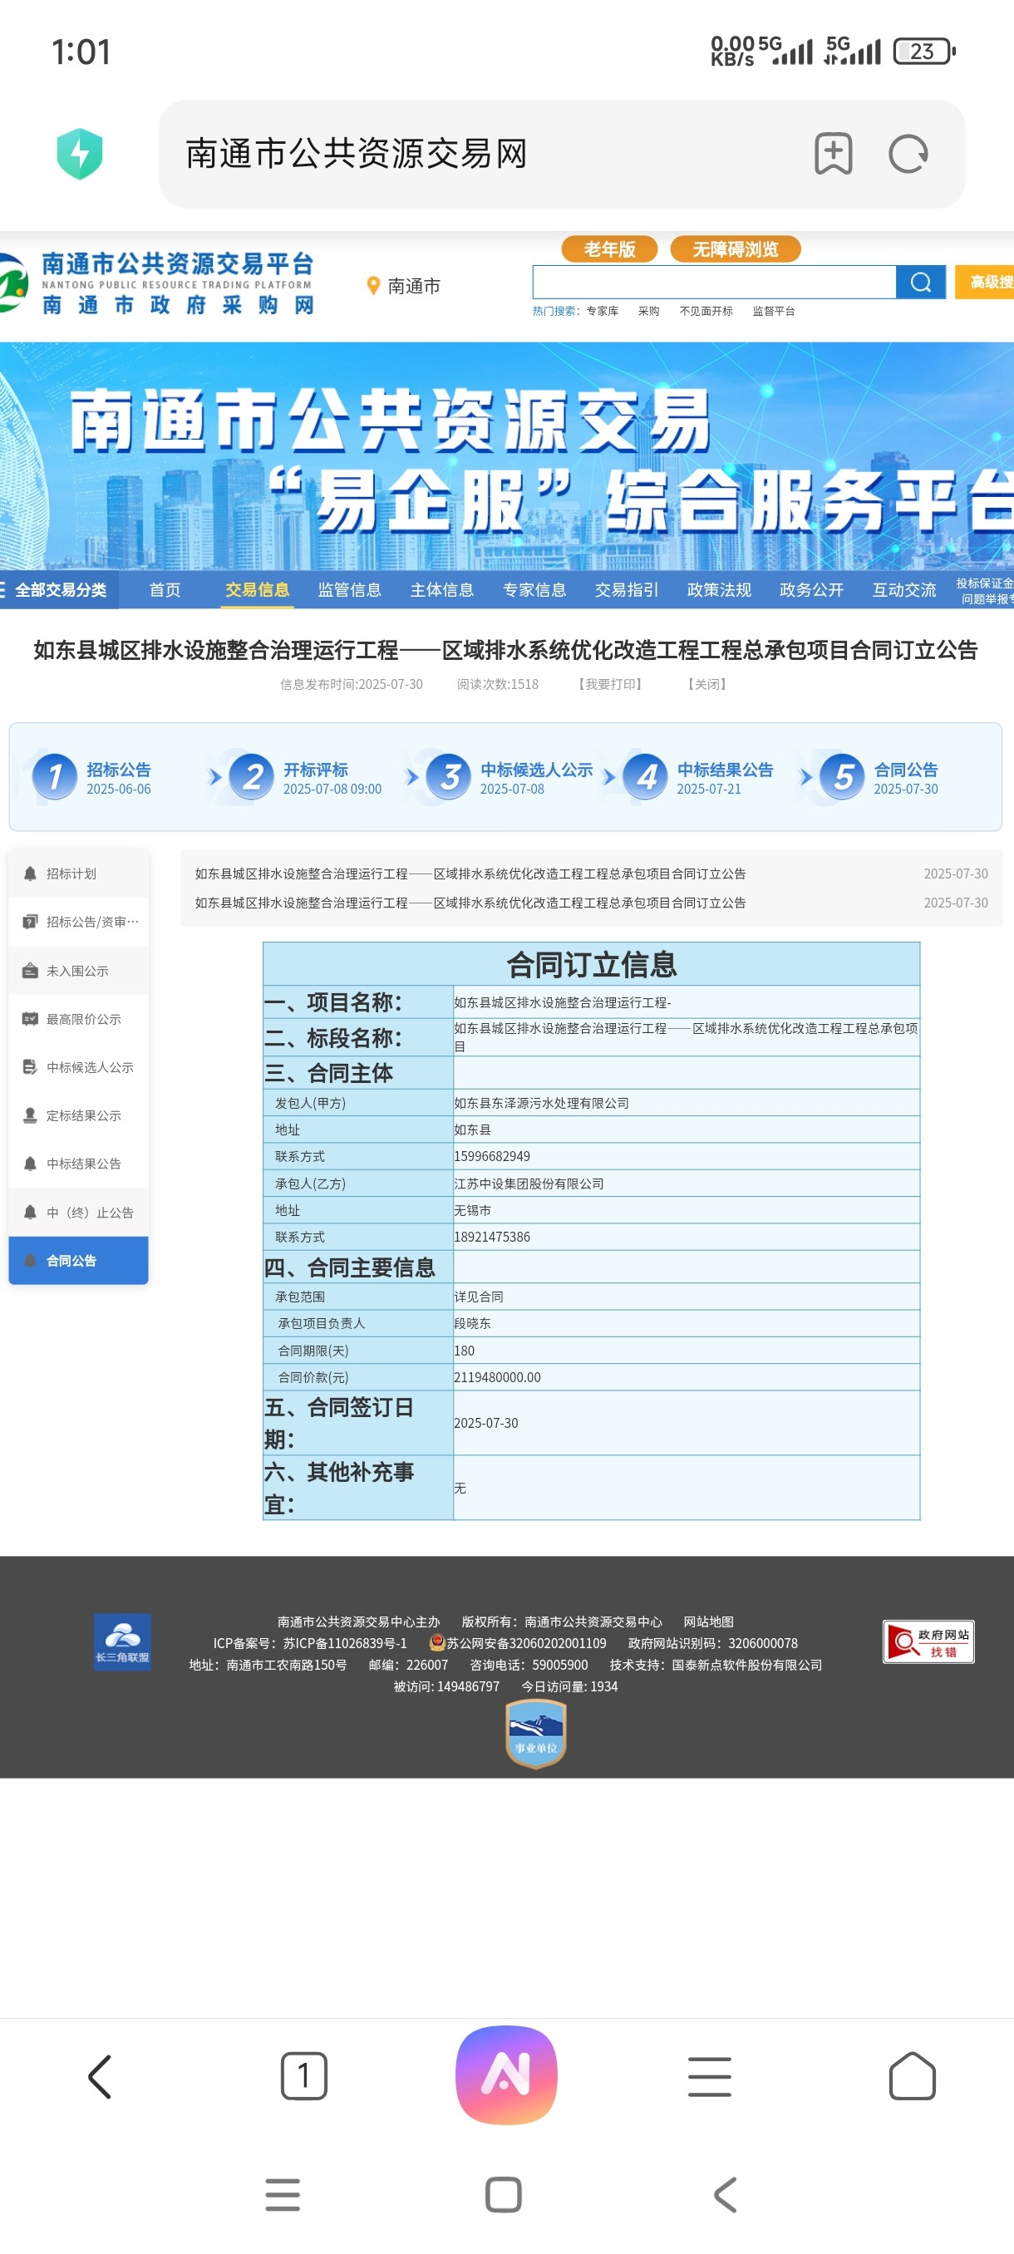Tap the browser address bar title

(x=356, y=154)
